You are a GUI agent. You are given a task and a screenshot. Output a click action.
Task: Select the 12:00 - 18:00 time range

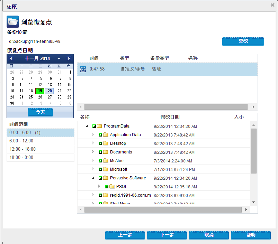[40, 149]
